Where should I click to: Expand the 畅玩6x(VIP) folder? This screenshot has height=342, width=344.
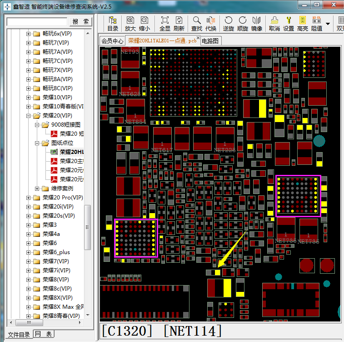(28, 34)
